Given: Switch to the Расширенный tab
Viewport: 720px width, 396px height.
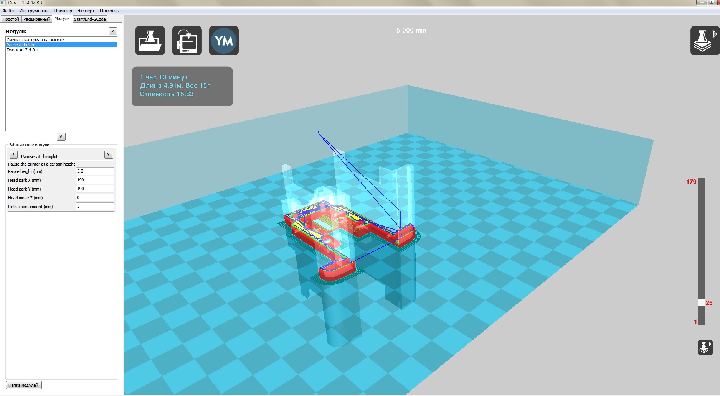Looking at the screenshot, I should 36,19.
